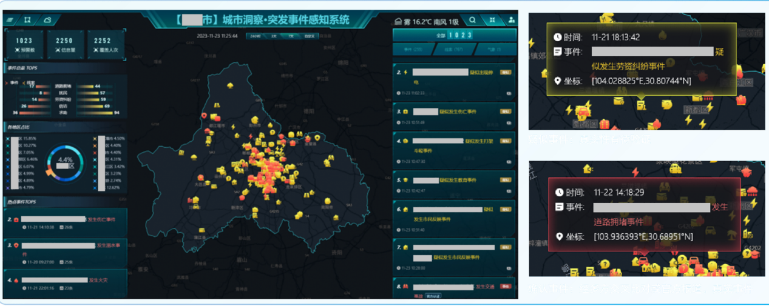
Task: Toggle the 4.50% district legend entry
Action: click(110, 139)
